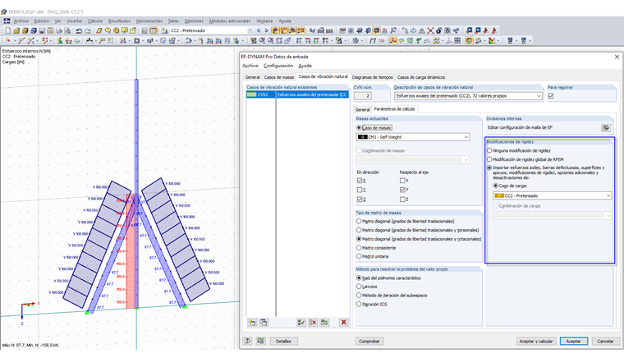The height and width of the screenshot is (358, 624).
Task: Expand the 'CM1 - Self Weight' mass case dropdown
Action: coord(465,137)
